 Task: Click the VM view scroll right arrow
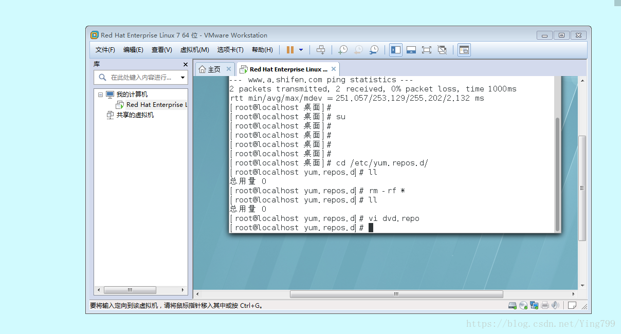574,294
